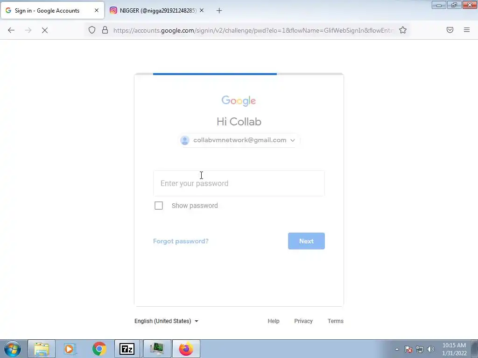The image size is (478, 358).
Task: Open the Action Center flag icon
Action: coord(408,349)
